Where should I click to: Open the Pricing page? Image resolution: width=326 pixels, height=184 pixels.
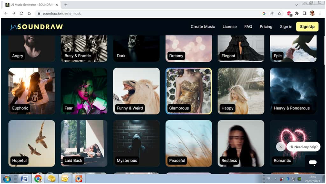(x=266, y=26)
